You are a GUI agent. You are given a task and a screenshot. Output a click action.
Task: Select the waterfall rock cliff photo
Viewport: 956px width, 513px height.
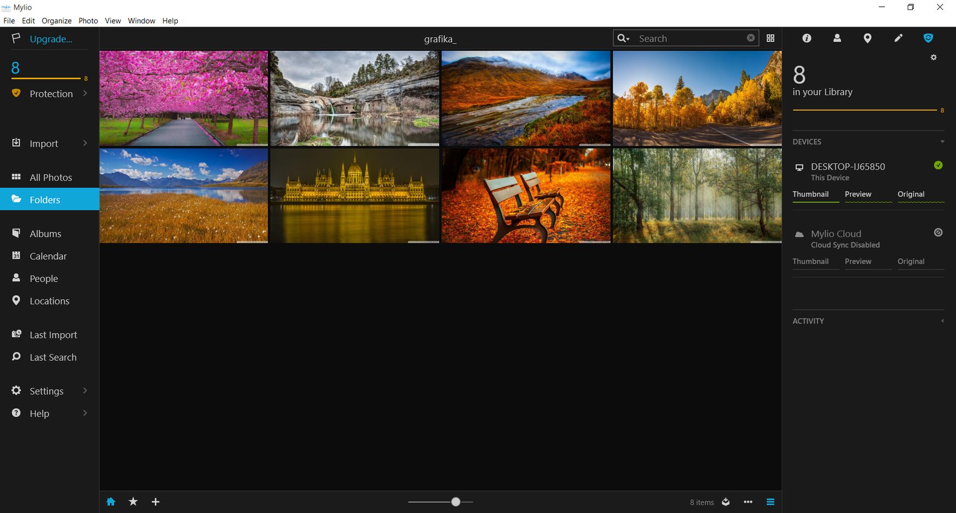[355, 98]
